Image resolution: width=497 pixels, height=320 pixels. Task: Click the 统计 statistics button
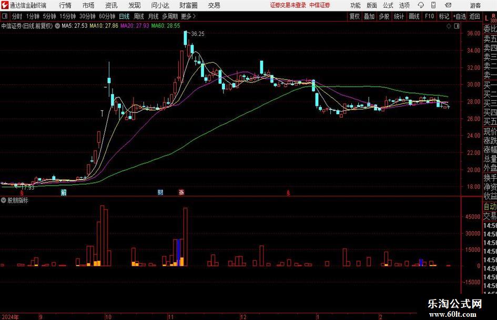click(399, 16)
